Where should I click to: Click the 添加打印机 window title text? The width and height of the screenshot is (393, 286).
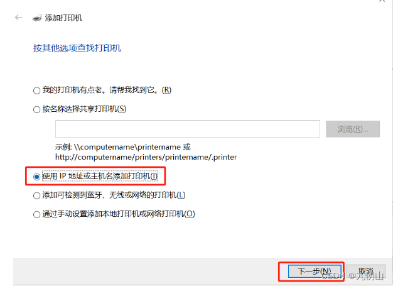[x=63, y=18]
